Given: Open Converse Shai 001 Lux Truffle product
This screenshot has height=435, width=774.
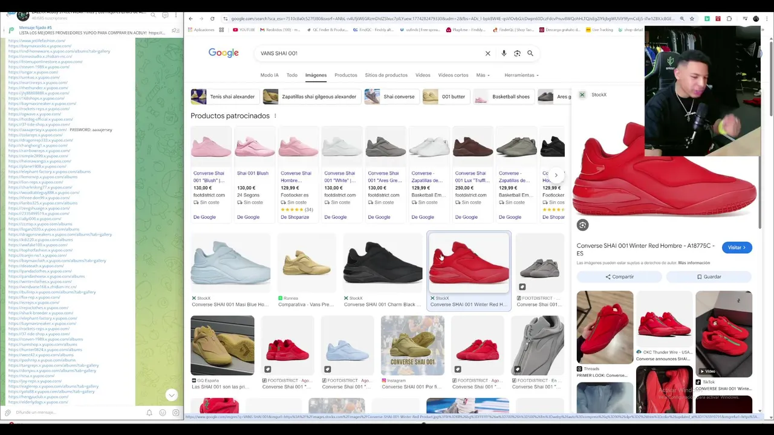Looking at the screenshot, I should point(472,176).
